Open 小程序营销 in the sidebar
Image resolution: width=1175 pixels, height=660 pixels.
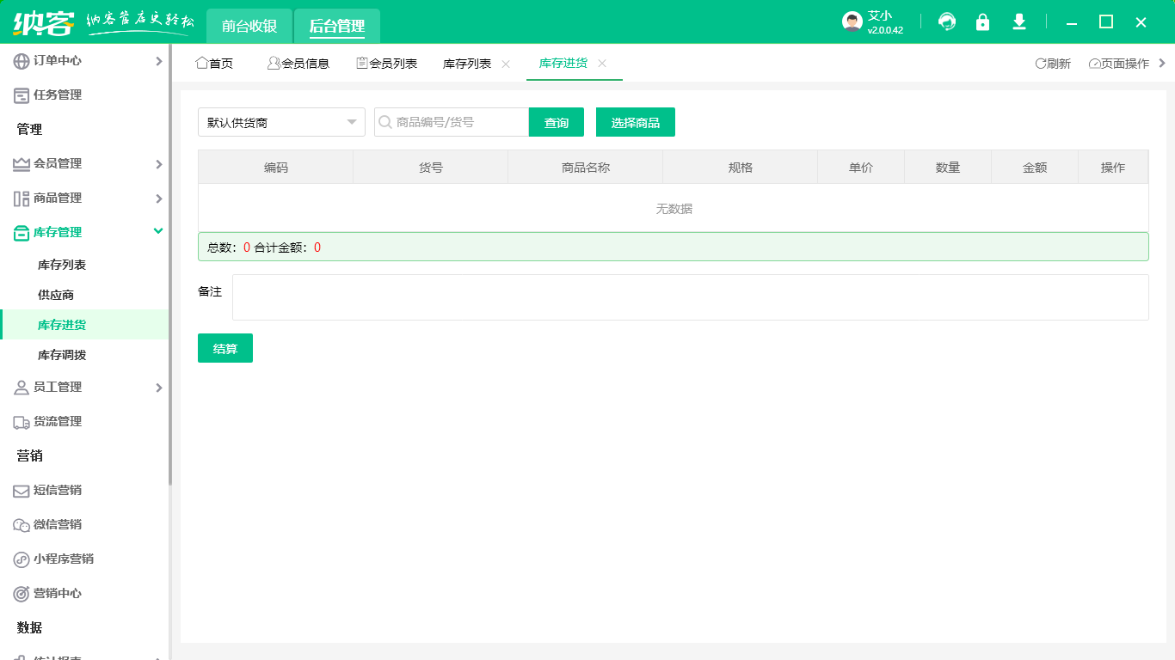click(x=65, y=559)
